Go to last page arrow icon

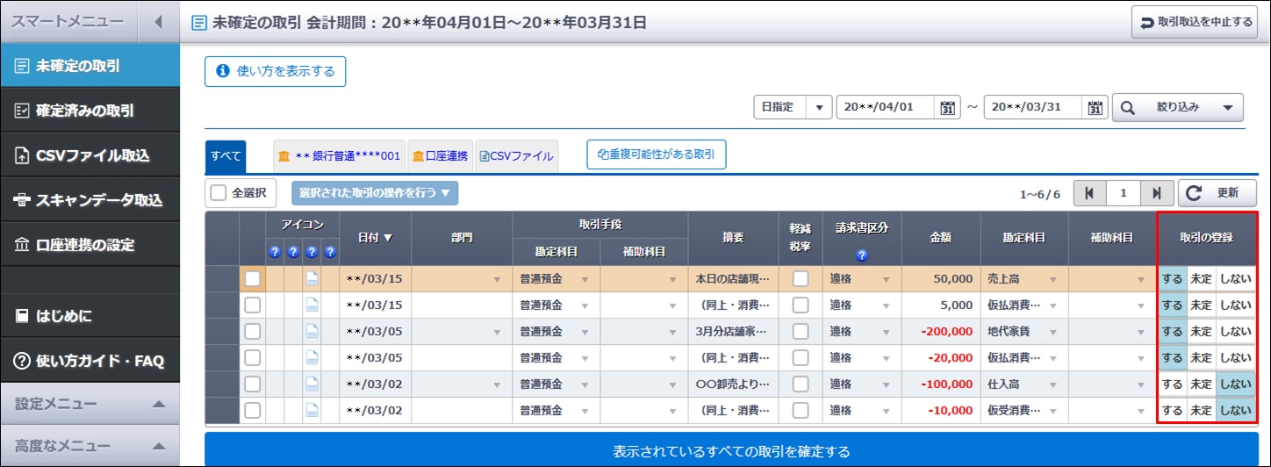pyautogui.click(x=1157, y=193)
